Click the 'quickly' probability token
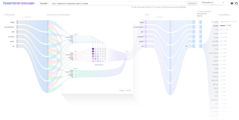Viewport: 239px width, 120px height. pos(215,41)
